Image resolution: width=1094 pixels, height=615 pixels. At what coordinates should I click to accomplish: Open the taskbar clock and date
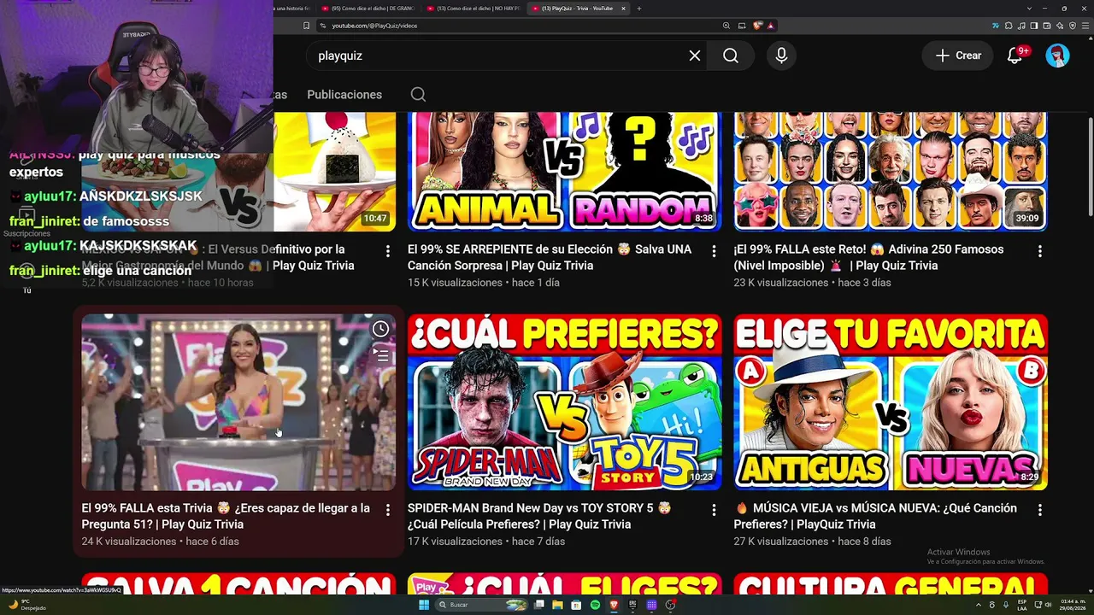point(1073,605)
